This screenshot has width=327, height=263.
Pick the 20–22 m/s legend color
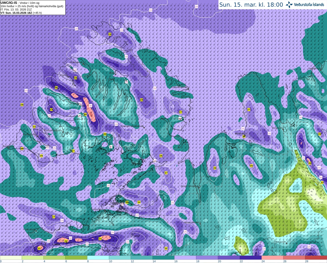[229, 258]
